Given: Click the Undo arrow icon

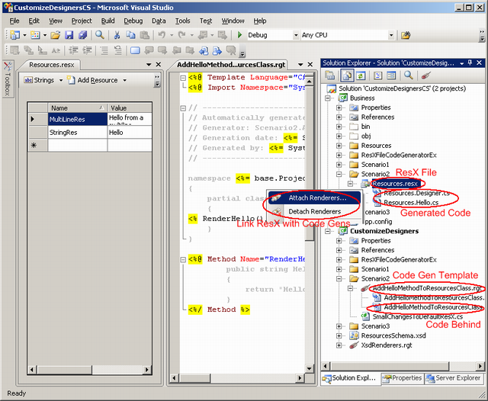Looking at the screenshot, I should [162, 35].
